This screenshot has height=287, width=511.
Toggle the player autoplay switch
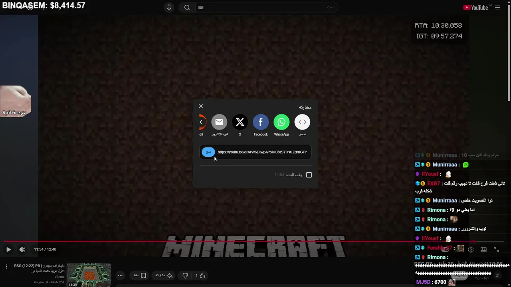tap(446, 250)
